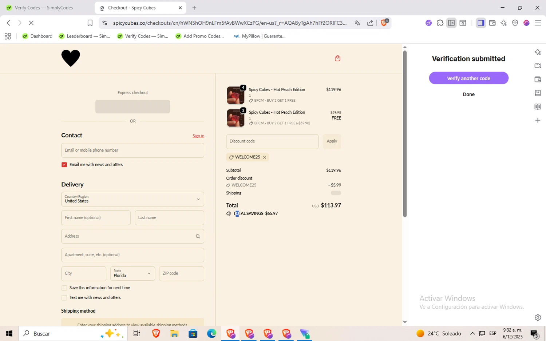Image resolution: width=546 pixels, height=341 pixels.
Task: Click Verify another code button
Action: coord(468,78)
